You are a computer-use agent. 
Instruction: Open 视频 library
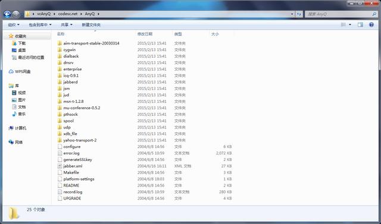21,93
